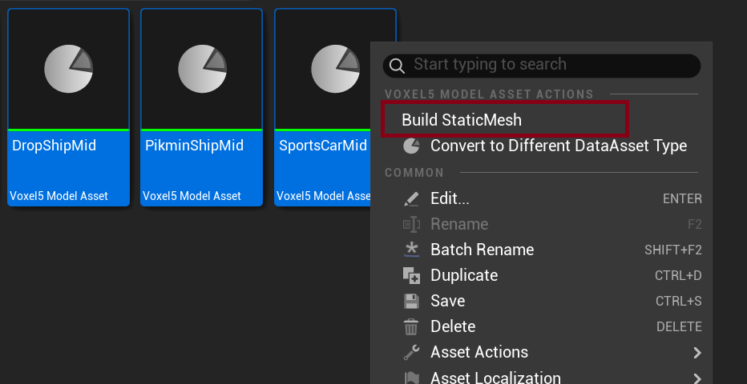Image resolution: width=747 pixels, height=384 pixels.
Task: Click the magnifying glass search icon
Action: pos(397,66)
